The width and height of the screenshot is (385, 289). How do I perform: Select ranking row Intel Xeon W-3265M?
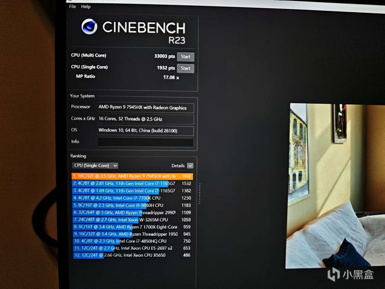pos(132,220)
